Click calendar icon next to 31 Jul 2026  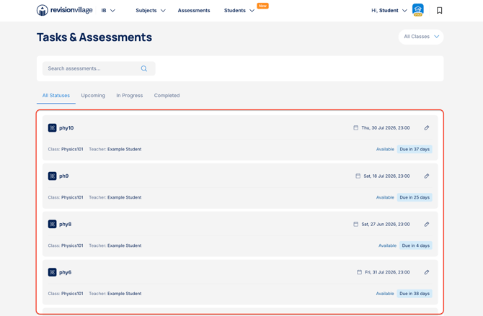[359, 272]
